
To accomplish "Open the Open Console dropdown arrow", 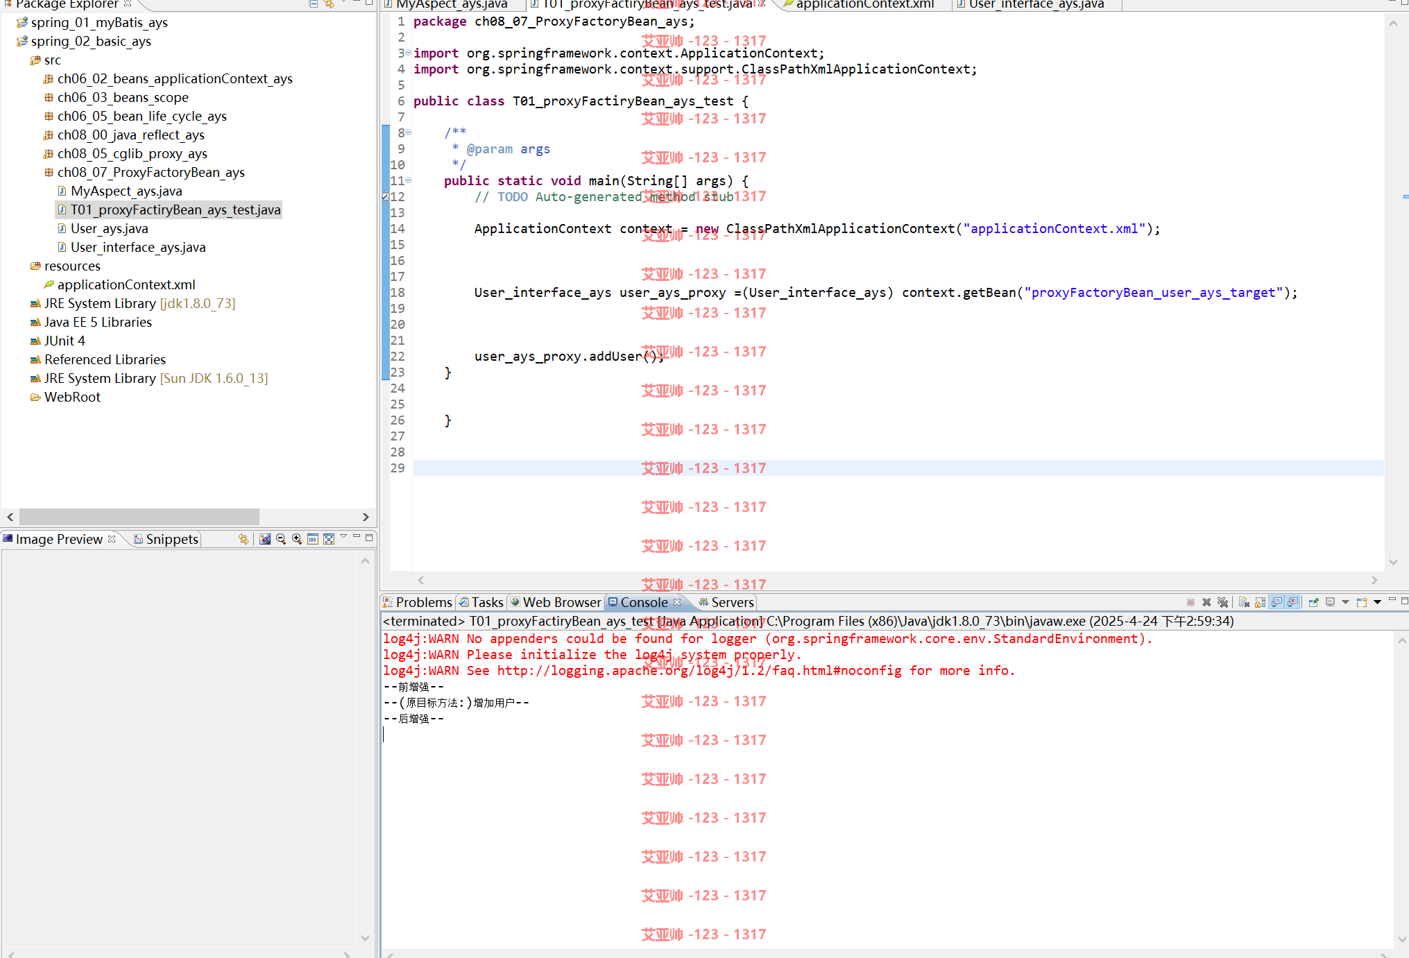I will 1377,602.
